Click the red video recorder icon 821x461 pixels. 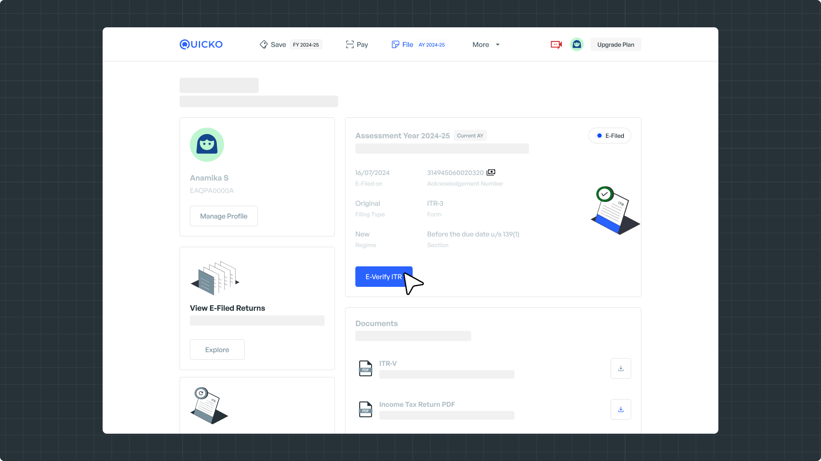(x=556, y=44)
